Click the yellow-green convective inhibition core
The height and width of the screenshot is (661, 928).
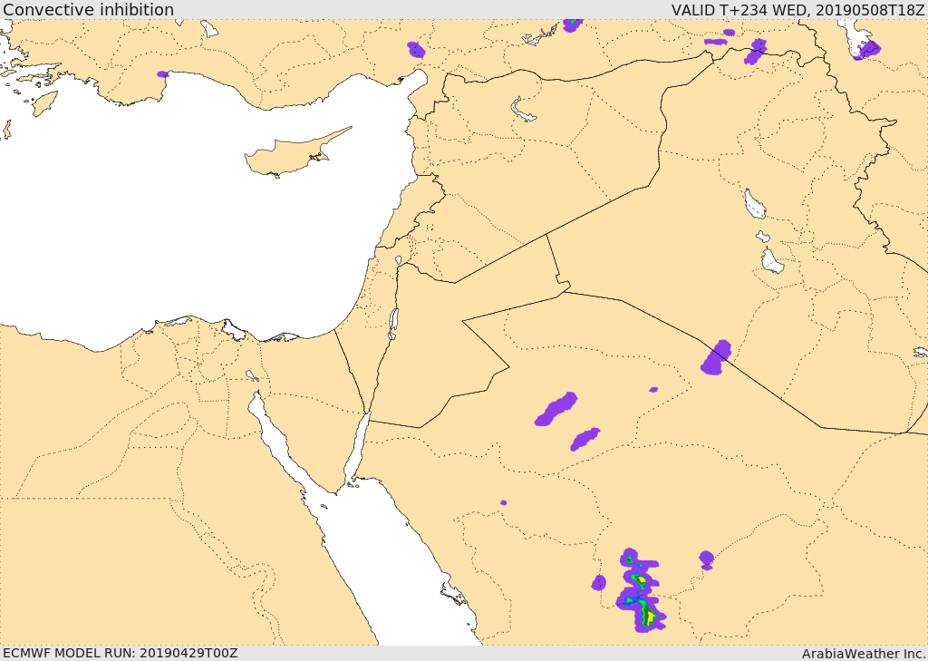[649, 616]
